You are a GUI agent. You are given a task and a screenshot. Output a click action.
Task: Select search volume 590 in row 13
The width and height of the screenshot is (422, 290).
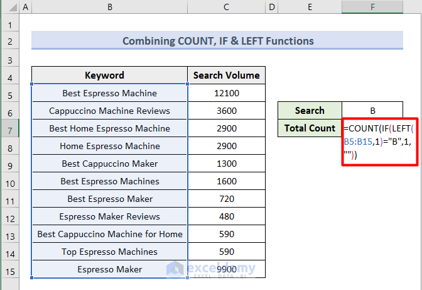226,233
